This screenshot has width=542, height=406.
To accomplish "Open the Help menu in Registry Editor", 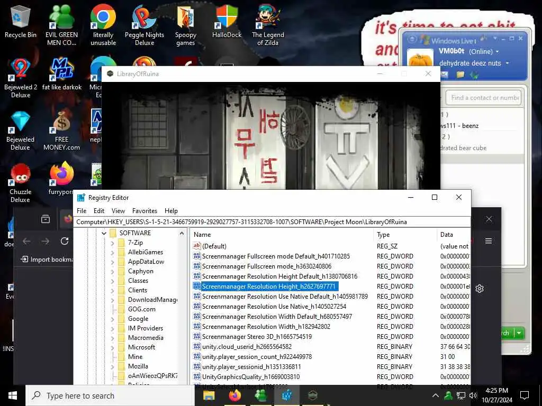I will (171, 210).
